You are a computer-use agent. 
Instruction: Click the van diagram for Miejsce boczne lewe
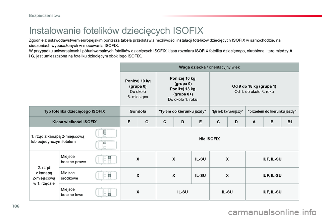106,192
